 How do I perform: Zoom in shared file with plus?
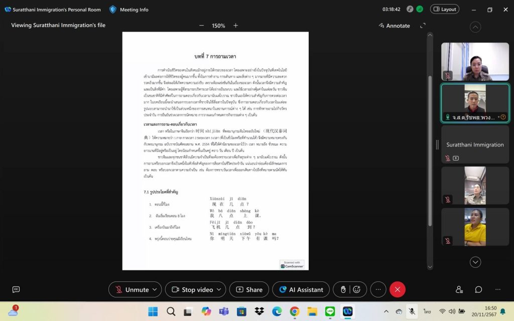pyautogui.click(x=235, y=26)
